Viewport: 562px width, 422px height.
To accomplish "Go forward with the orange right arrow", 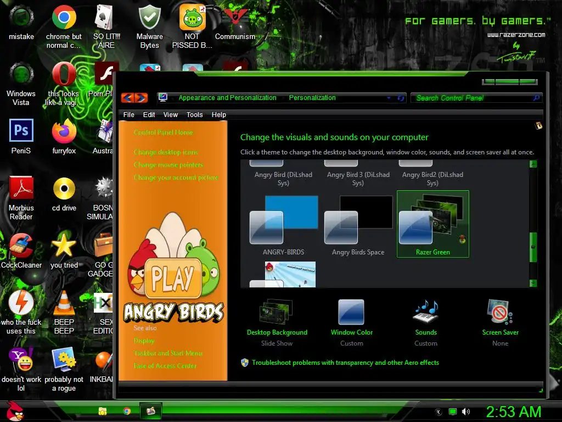I will 141,98.
